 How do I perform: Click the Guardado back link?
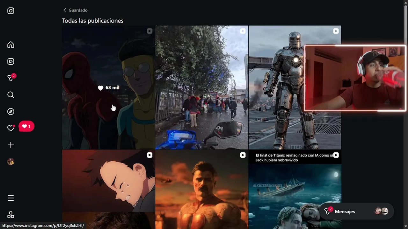[x=78, y=10]
